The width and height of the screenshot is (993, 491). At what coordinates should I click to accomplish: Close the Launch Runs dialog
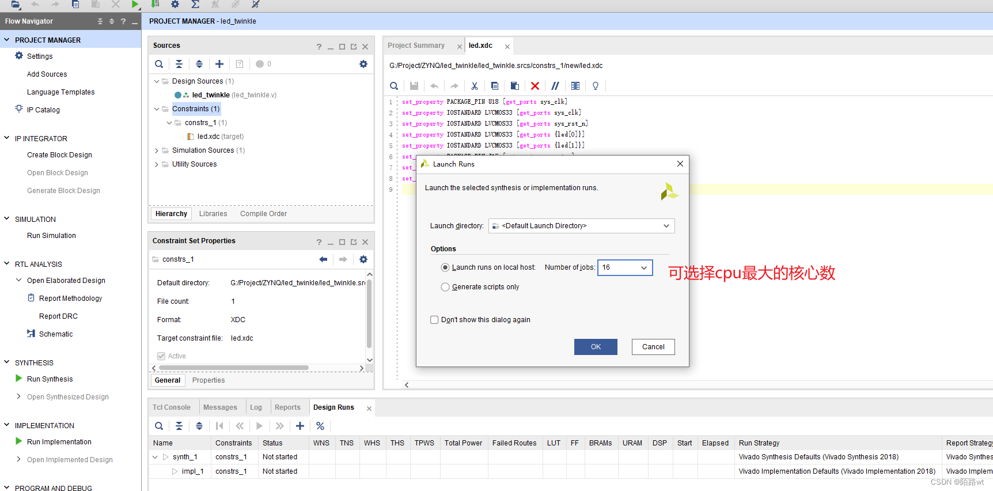pos(680,164)
